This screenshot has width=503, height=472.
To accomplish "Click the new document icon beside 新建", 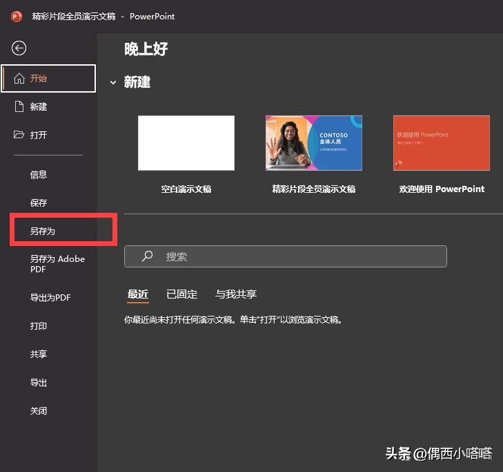I will point(19,106).
